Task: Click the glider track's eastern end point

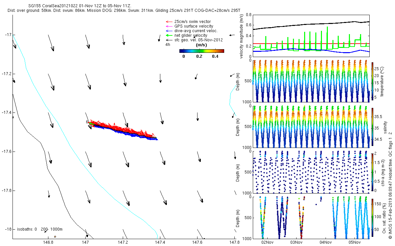Action: coord(157,139)
